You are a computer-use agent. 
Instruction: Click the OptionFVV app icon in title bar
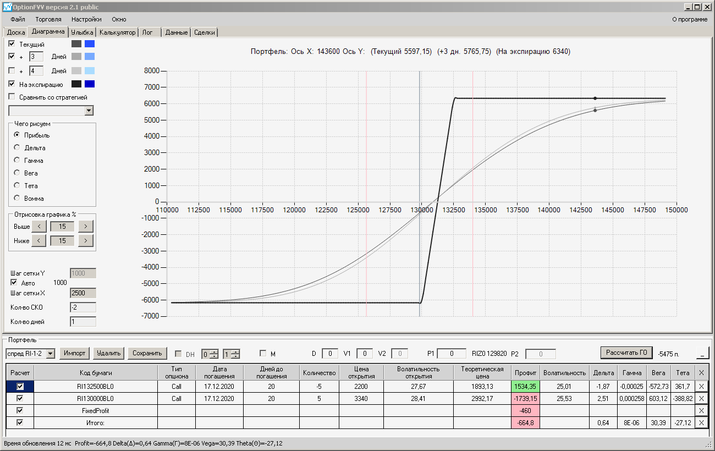7,7
